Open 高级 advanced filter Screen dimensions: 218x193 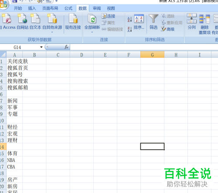168,29
